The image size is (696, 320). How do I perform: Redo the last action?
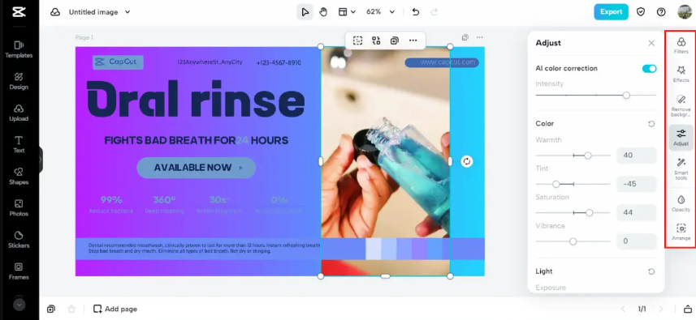pos(434,12)
